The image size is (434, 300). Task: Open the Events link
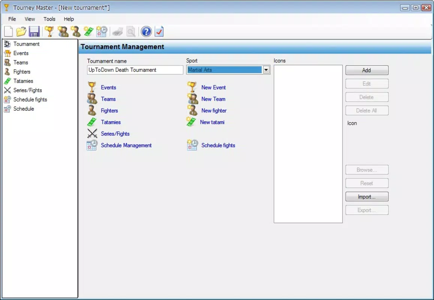pos(108,87)
